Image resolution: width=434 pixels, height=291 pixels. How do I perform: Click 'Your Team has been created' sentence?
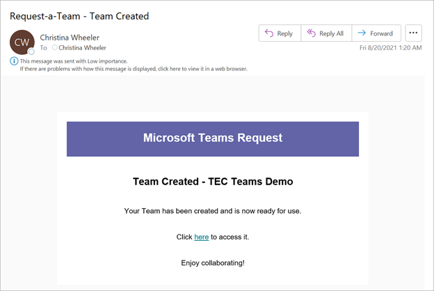tap(213, 211)
